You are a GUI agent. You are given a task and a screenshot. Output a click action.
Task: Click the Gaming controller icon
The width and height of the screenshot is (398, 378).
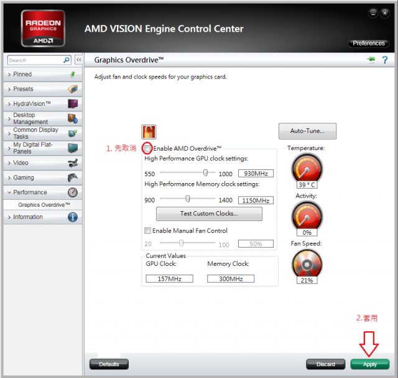(73, 177)
